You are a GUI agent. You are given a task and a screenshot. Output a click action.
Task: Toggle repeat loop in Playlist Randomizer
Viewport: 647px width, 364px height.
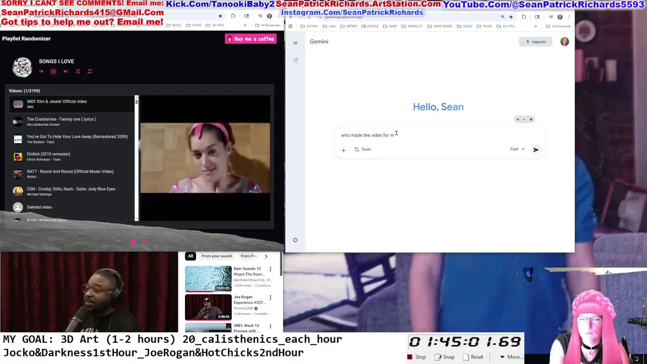point(89,71)
